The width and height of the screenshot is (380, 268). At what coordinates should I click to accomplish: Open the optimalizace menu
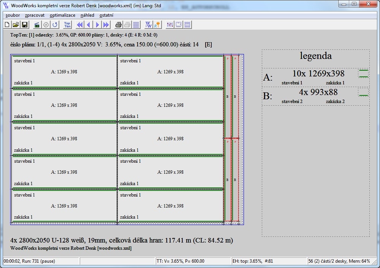pos(63,15)
